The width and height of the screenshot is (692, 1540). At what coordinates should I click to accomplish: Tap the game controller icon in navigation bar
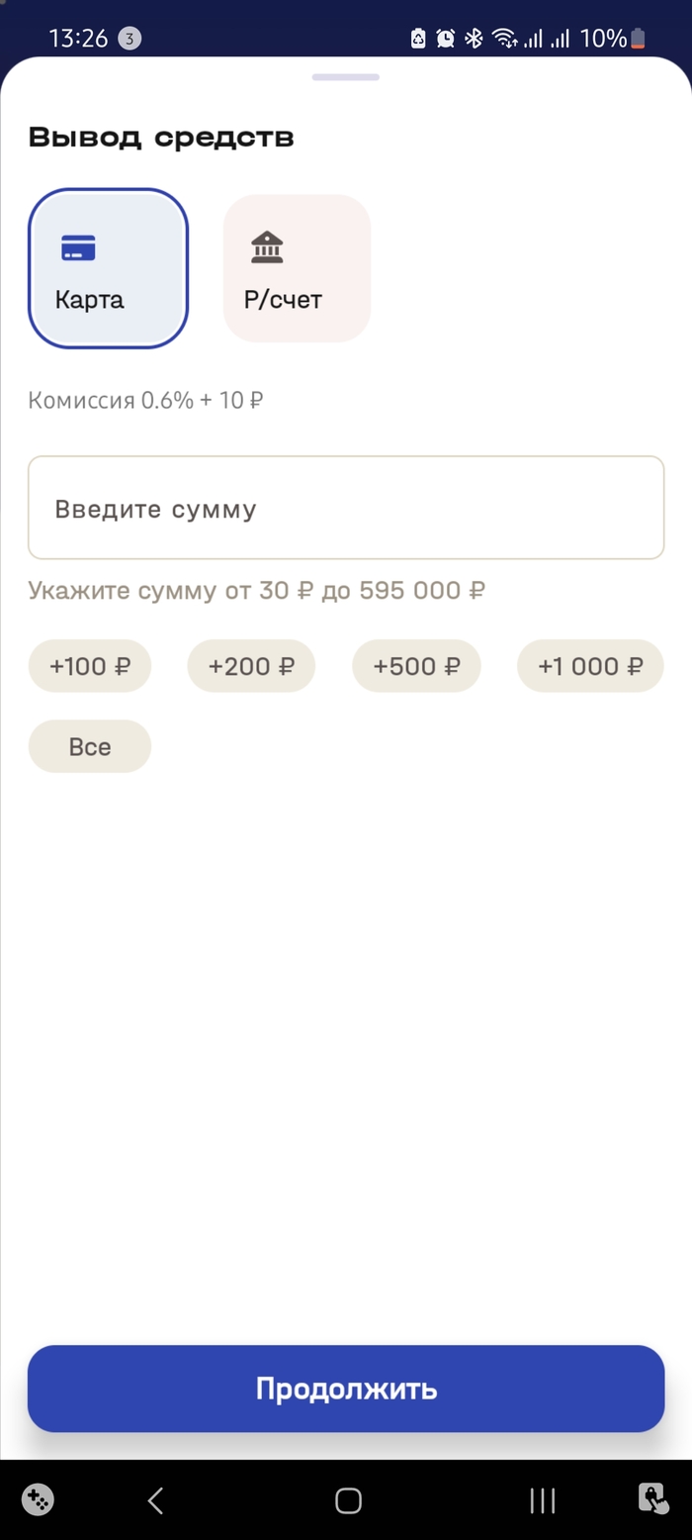38,1500
